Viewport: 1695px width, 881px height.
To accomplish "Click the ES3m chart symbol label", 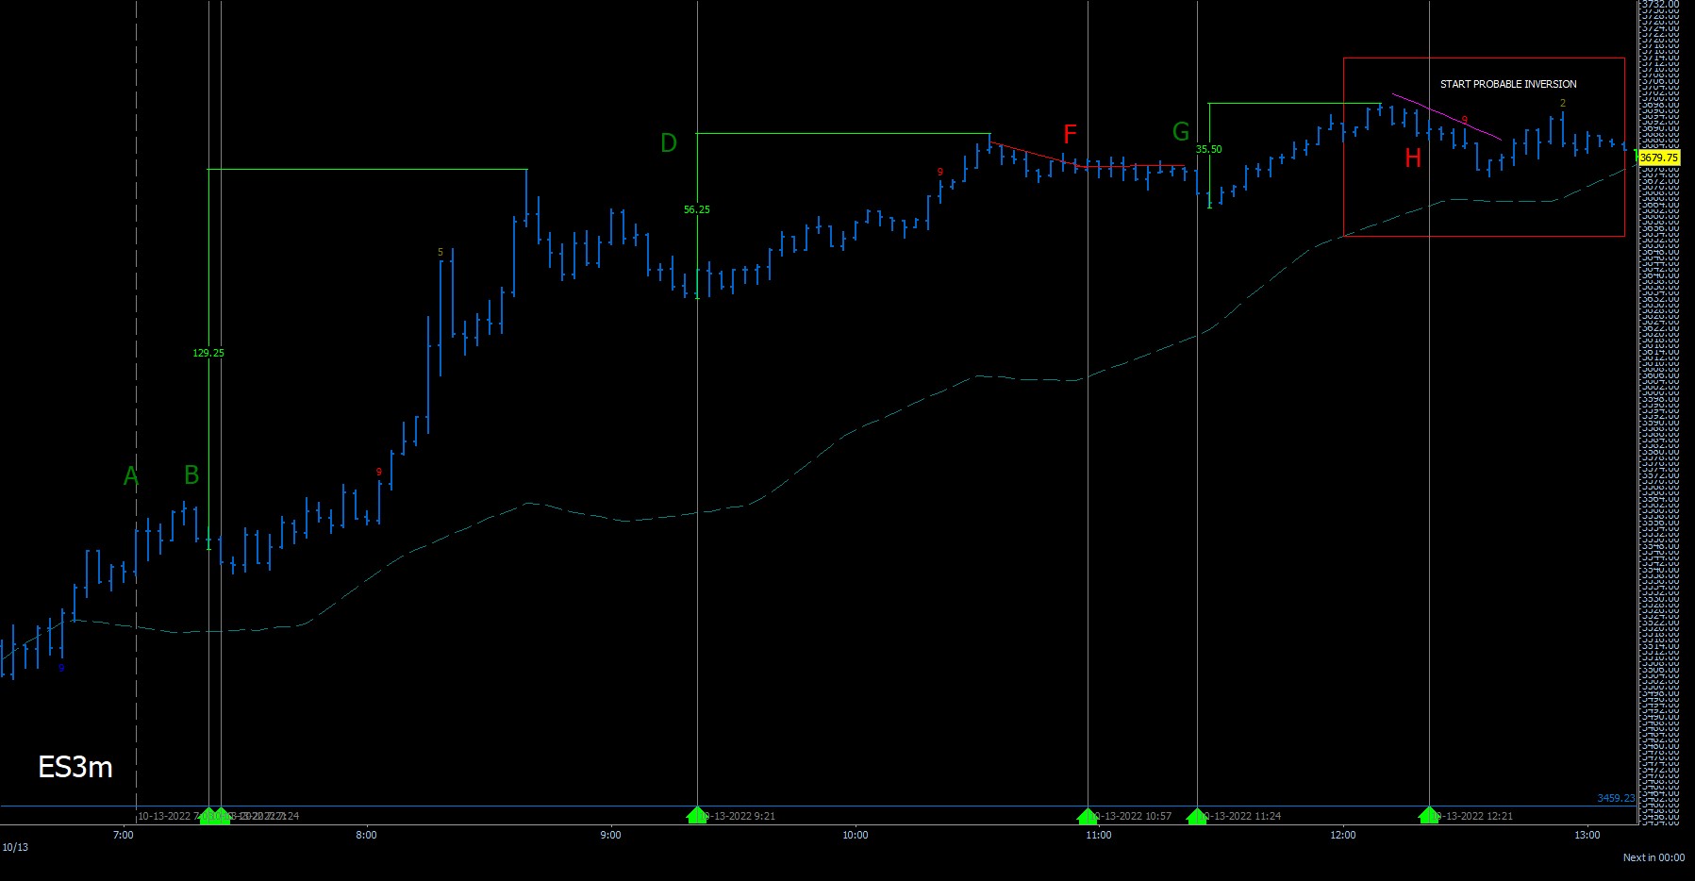I will (75, 767).
